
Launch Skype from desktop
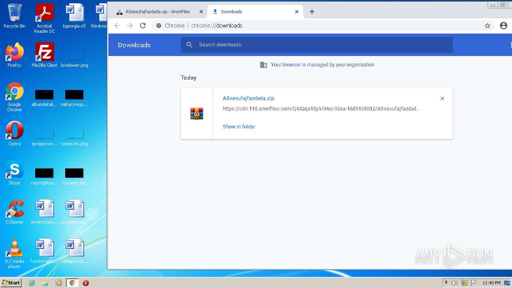tap(14, 173)
